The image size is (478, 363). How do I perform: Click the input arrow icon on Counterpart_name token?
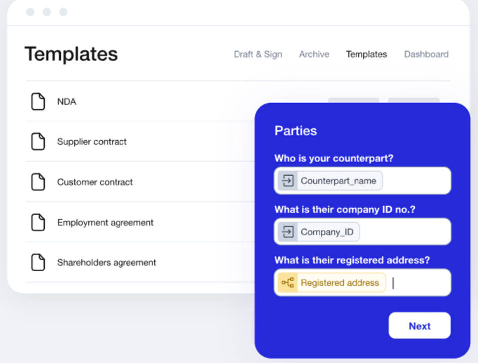coord(288,181)
